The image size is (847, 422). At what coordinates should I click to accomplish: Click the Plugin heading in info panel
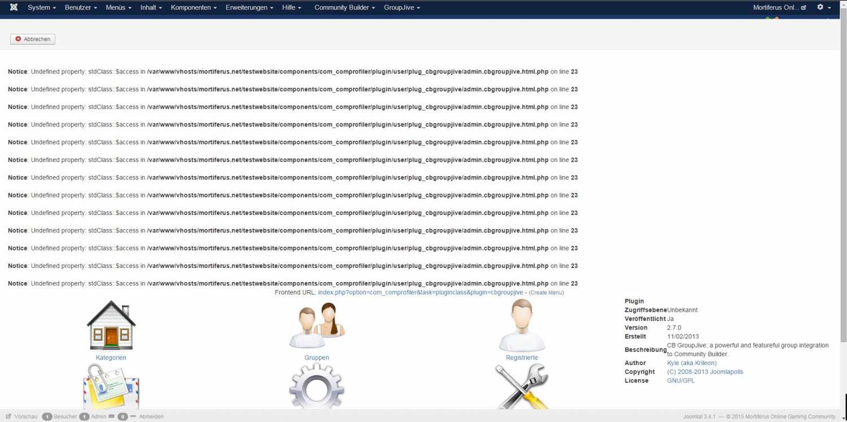(634, 301)
